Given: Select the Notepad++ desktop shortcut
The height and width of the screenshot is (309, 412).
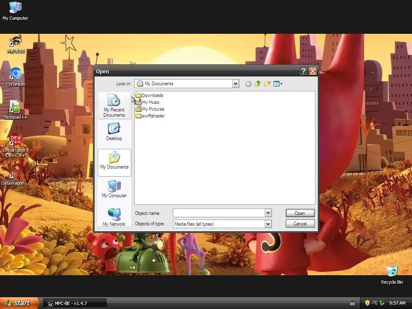Looking at the screenshot, I should [16, 110].
